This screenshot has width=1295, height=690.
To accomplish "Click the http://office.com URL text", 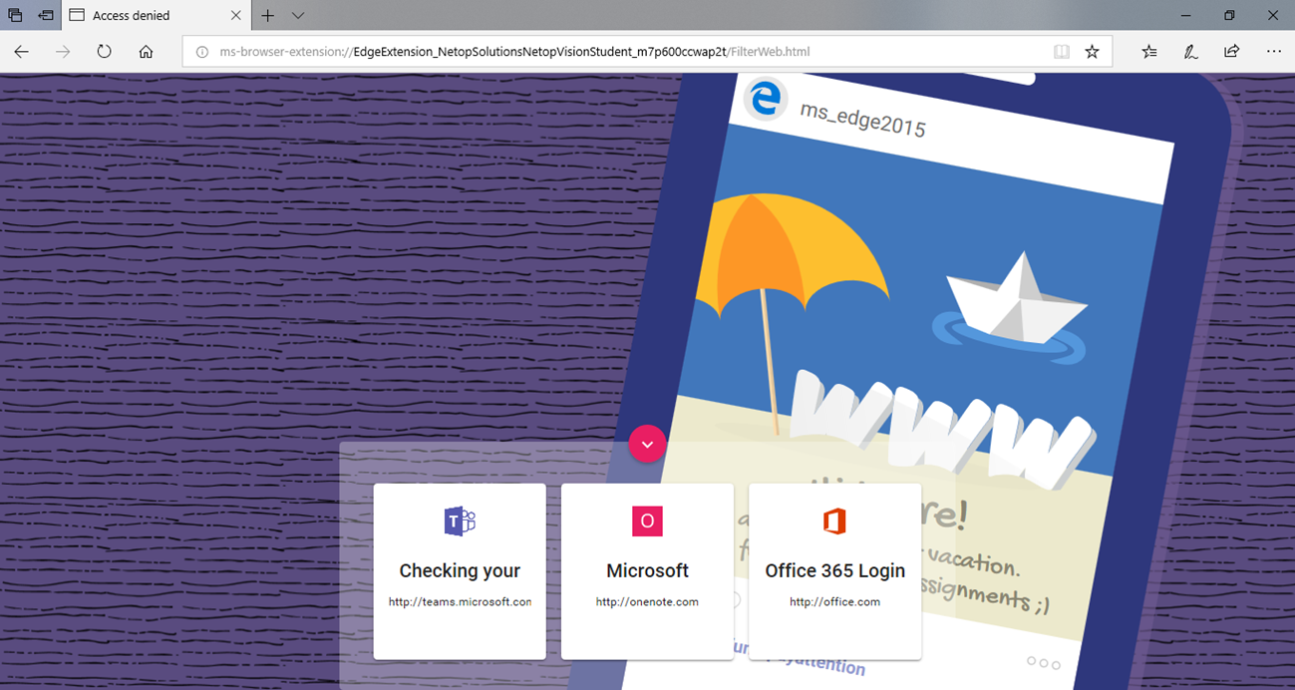I will tap(835, 602).
